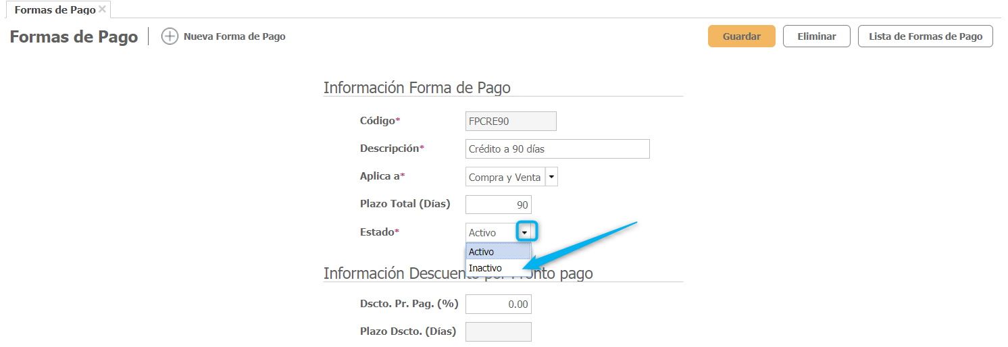1008x347 pixels.
Task: Click the disabled Plazo Dscto. (Días) field
Action: [498, 331]
